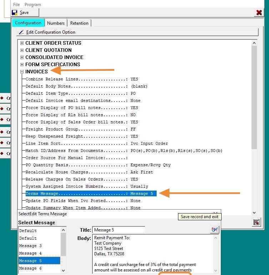
Task: Open the File menu
Action: tap(16, 5)
